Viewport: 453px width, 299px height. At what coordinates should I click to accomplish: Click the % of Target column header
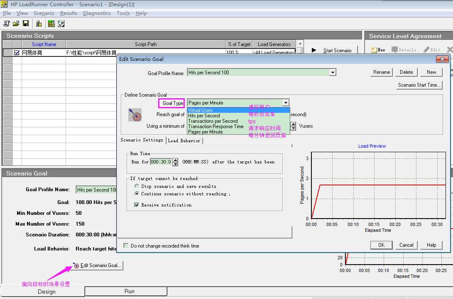pyautogui.click(x=239, y=44)
